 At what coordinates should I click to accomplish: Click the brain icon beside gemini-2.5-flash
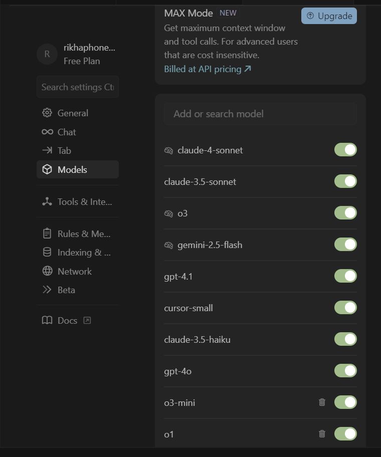coord(168,245)
